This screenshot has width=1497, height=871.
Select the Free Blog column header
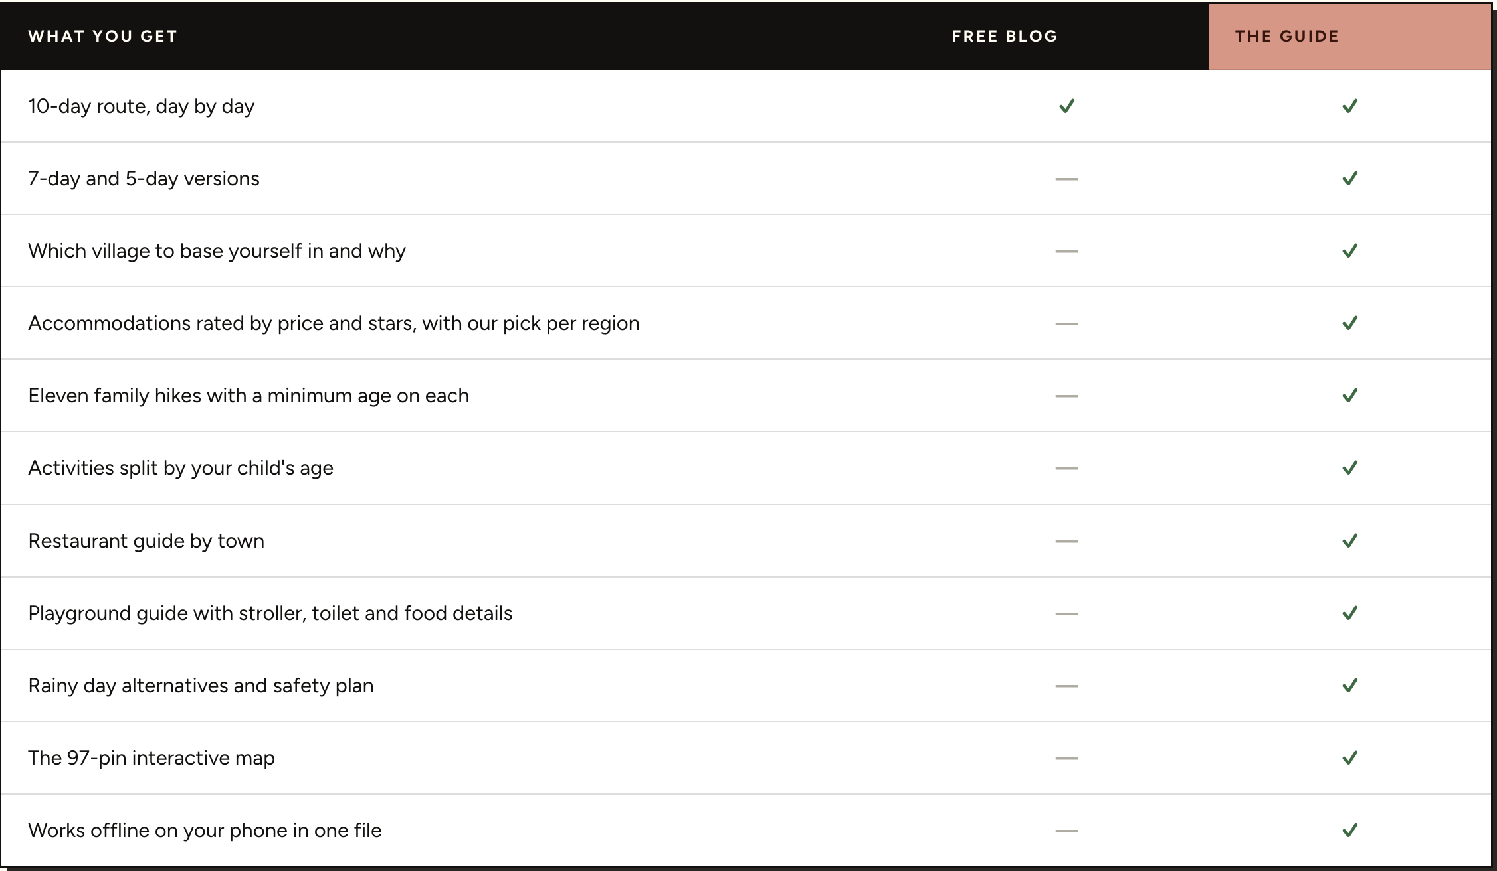click(1005, 37)
